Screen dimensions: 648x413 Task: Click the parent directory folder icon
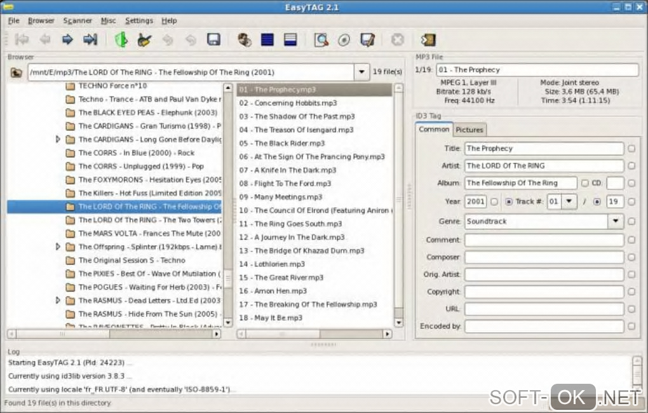[x=17, y=72]
